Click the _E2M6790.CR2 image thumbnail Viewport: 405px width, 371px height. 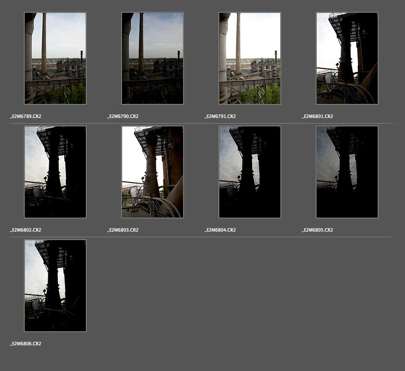click(152, 58)
